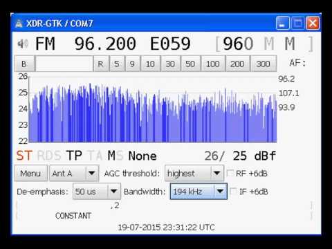Open the Ant A antenna dropdown

point(74,174)
